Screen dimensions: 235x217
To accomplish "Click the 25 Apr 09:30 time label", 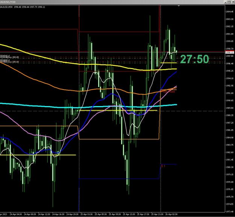I will [115, 214].
